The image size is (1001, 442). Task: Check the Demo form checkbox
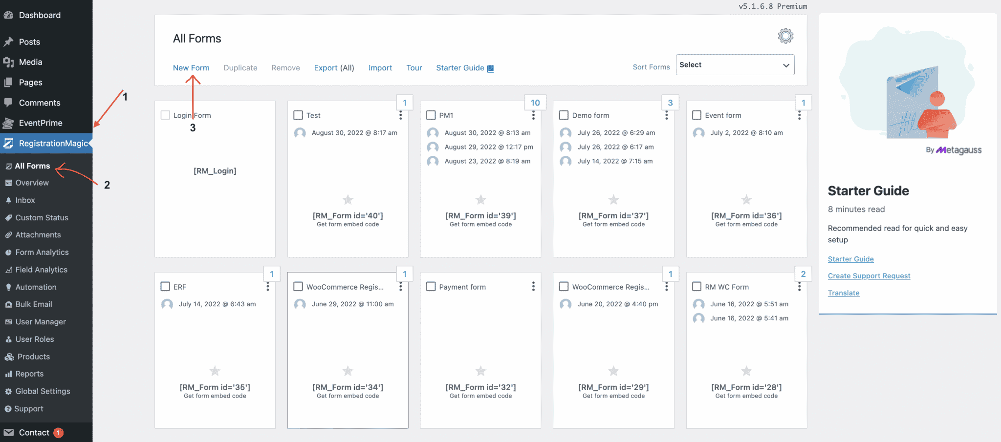point(563,115)
